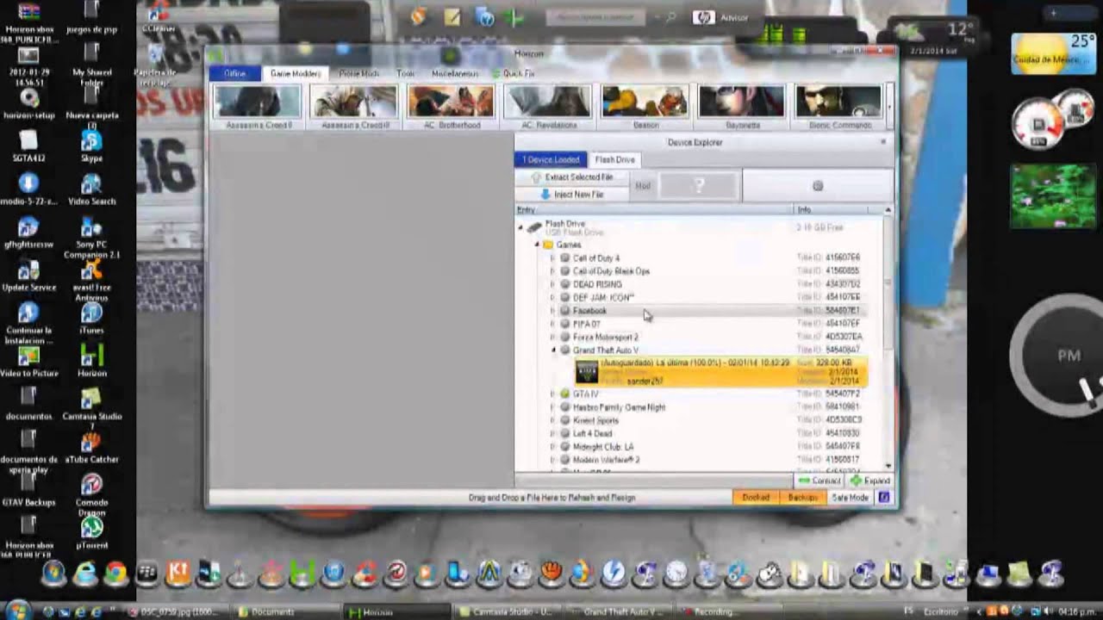Click the Entry column header
The image size is (1103, 620).
tap(653, 210)
